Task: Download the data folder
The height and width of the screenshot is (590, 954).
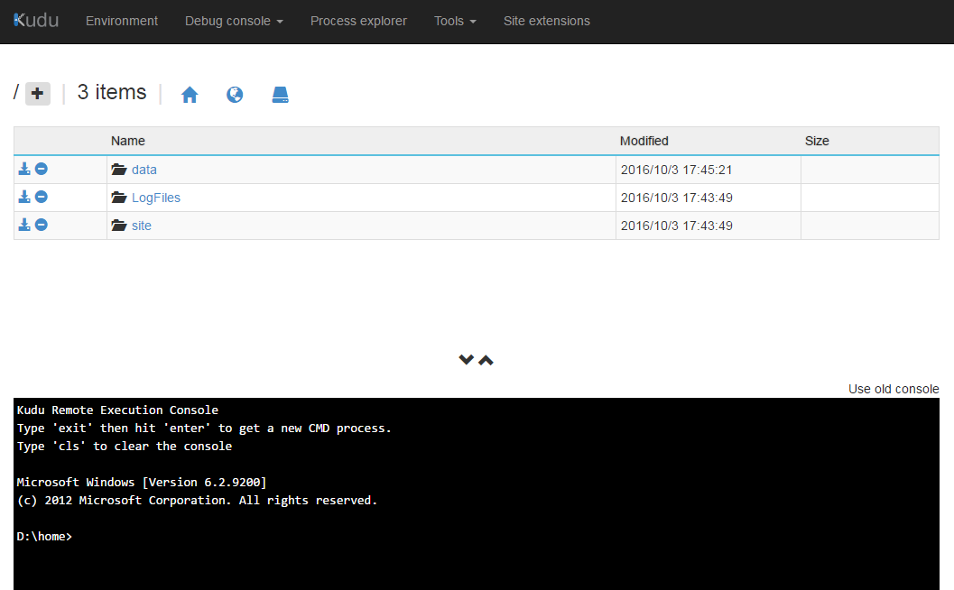Action: click(x=24, y=169)
